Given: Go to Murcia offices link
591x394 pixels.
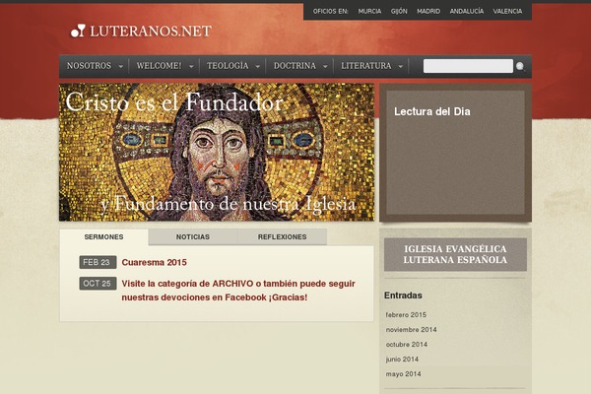Looking at the screenshot, I should pyautogui.click(x=369, y=11).
